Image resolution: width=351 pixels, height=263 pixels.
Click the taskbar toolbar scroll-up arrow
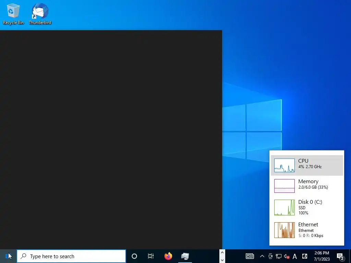(222, 252)
